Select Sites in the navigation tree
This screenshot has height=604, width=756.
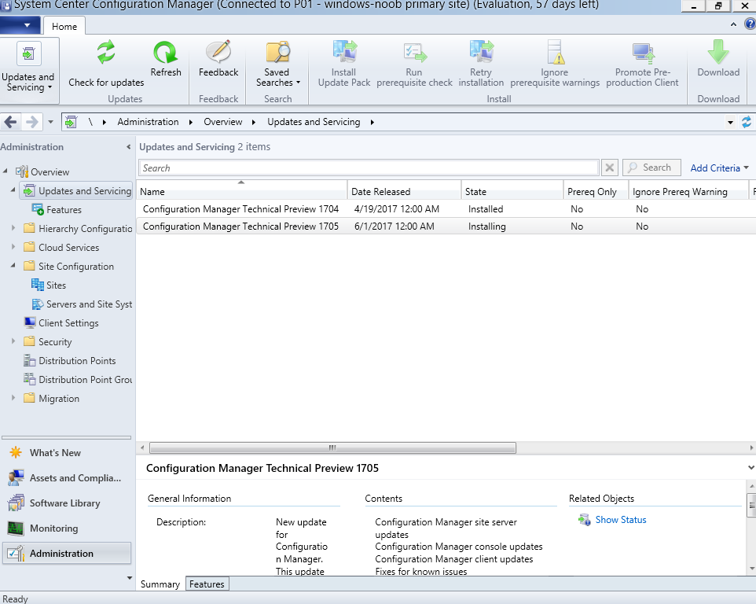49,285
